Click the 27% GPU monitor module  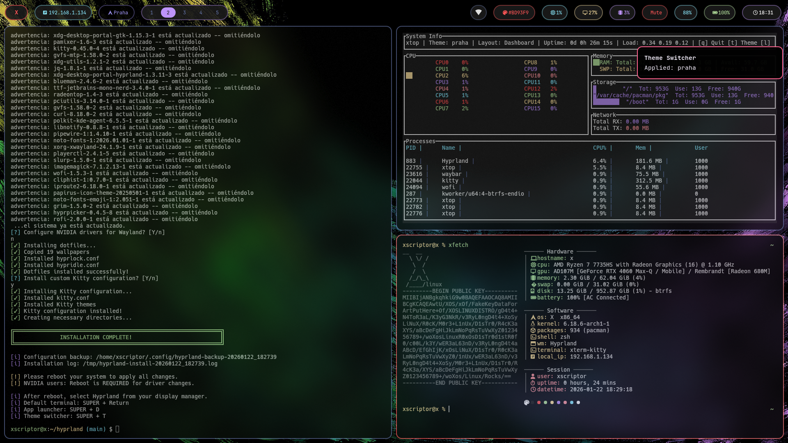tap(589, 12)
